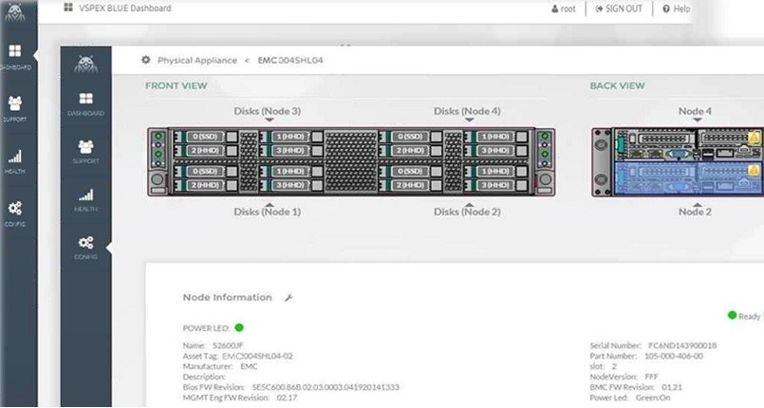Sign out with the SIGN OUT link

(619, 9)
